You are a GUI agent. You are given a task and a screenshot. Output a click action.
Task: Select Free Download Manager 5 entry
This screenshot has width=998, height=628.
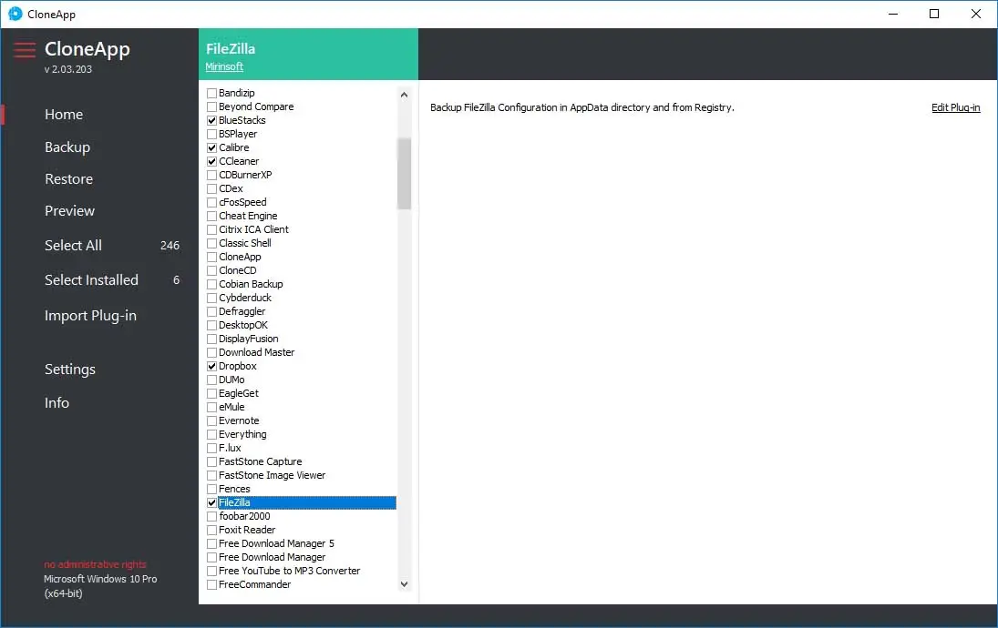pos(276,544)
